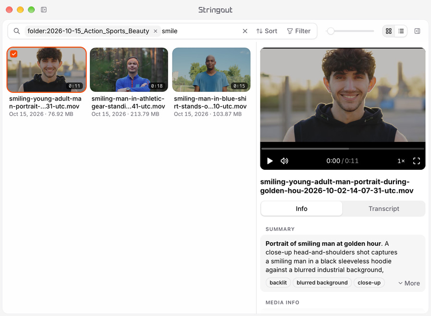Click the 76.92 MB clip date line
Viewport: 431px width, 316px height.
(41, 114)
